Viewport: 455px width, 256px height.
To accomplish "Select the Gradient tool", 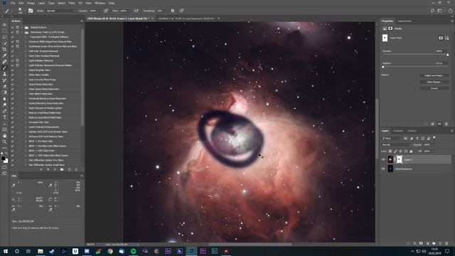I will (x=4, y=92).
